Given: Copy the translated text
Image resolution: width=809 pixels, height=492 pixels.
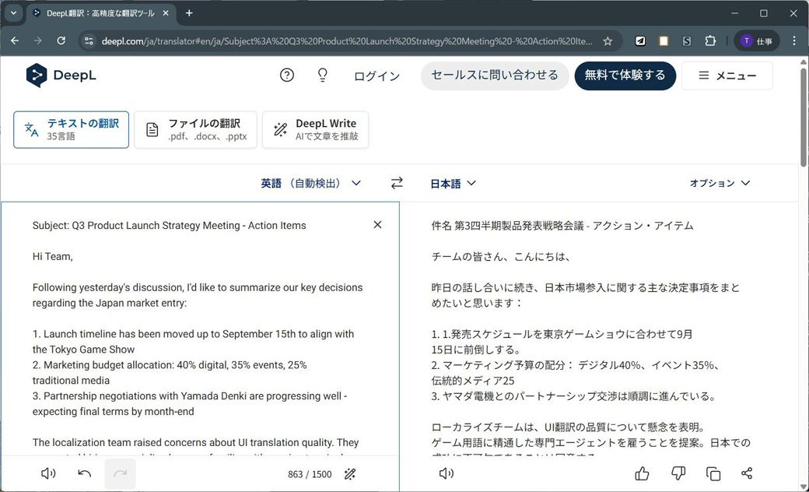Looking at the screenshot, I should [x=713, y=473].
